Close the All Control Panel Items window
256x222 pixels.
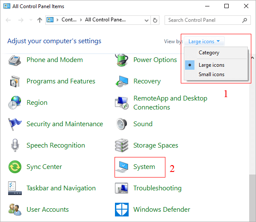(x=246, y=6)
